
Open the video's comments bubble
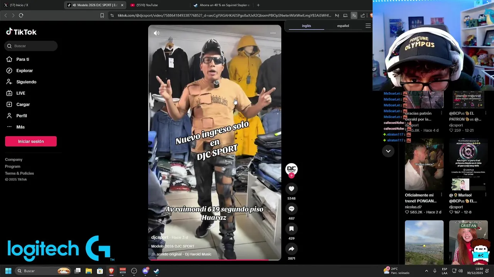[x=291, y=209]
